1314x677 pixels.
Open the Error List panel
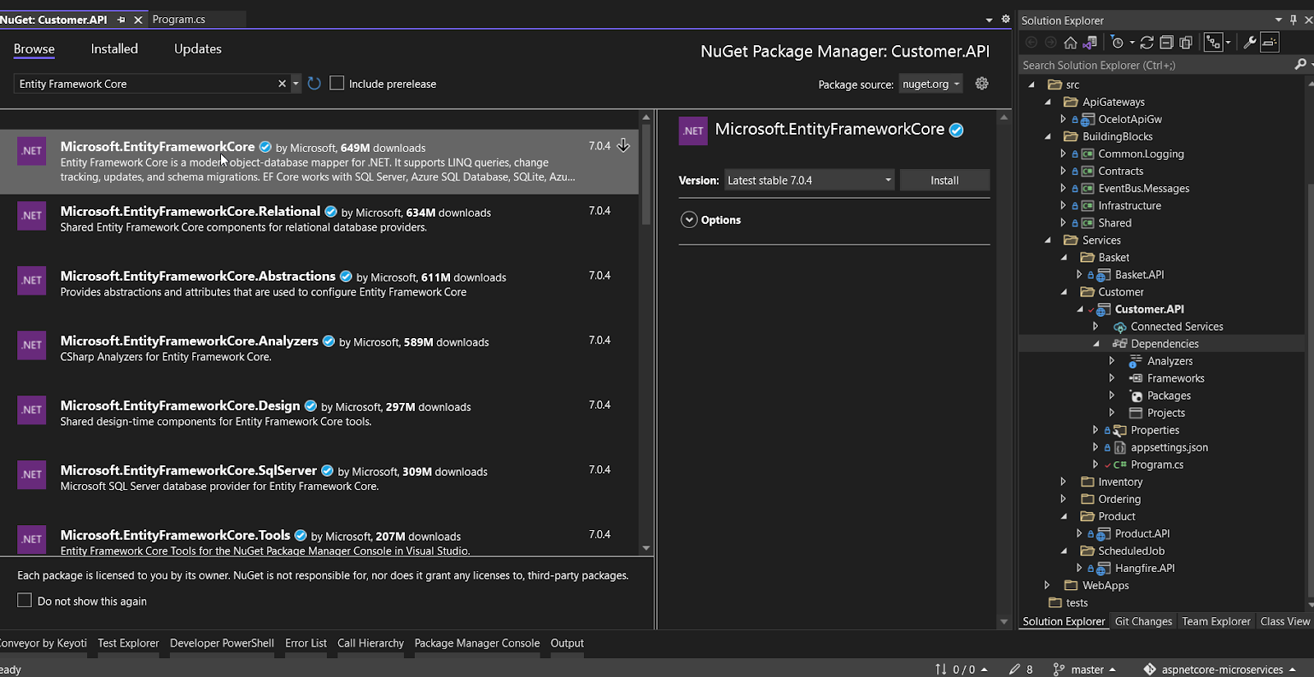coord(306,643)
